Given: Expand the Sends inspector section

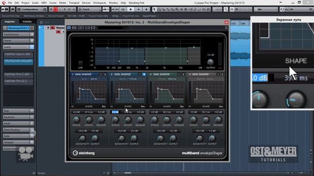Looking at the screenshot, I should tap(18, 123).
